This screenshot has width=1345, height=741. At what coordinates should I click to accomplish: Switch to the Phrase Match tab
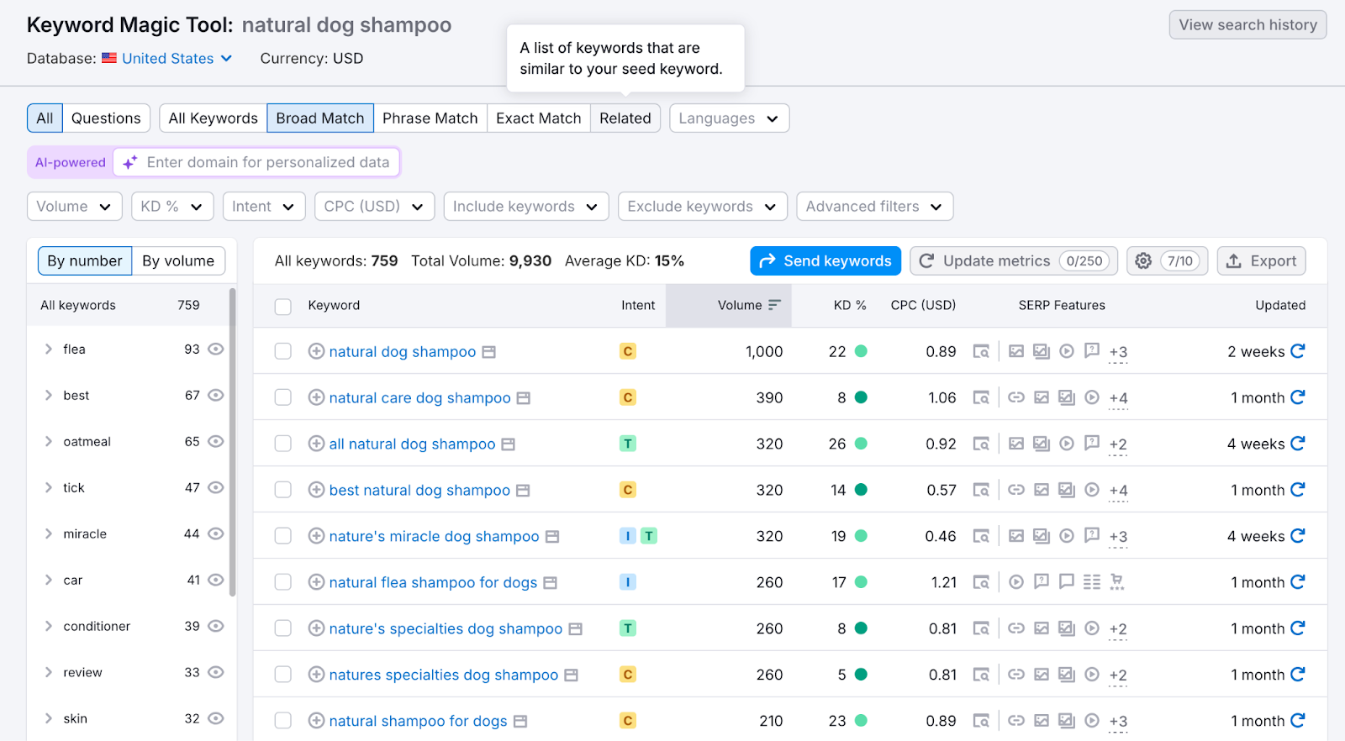pos(430,118)
